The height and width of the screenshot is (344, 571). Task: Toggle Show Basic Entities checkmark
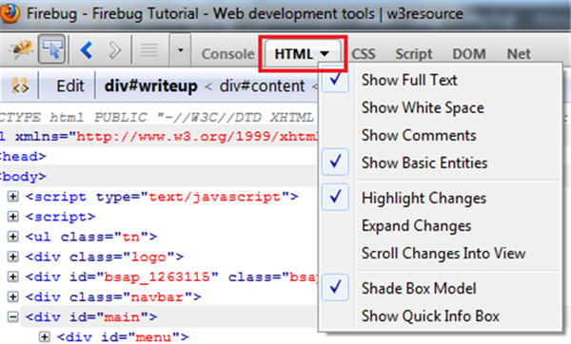[424, 162]
